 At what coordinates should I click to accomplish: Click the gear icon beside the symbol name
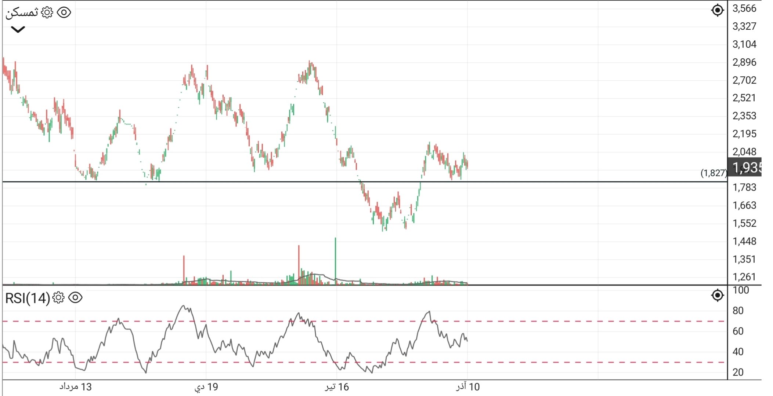[x=47, y=12]
